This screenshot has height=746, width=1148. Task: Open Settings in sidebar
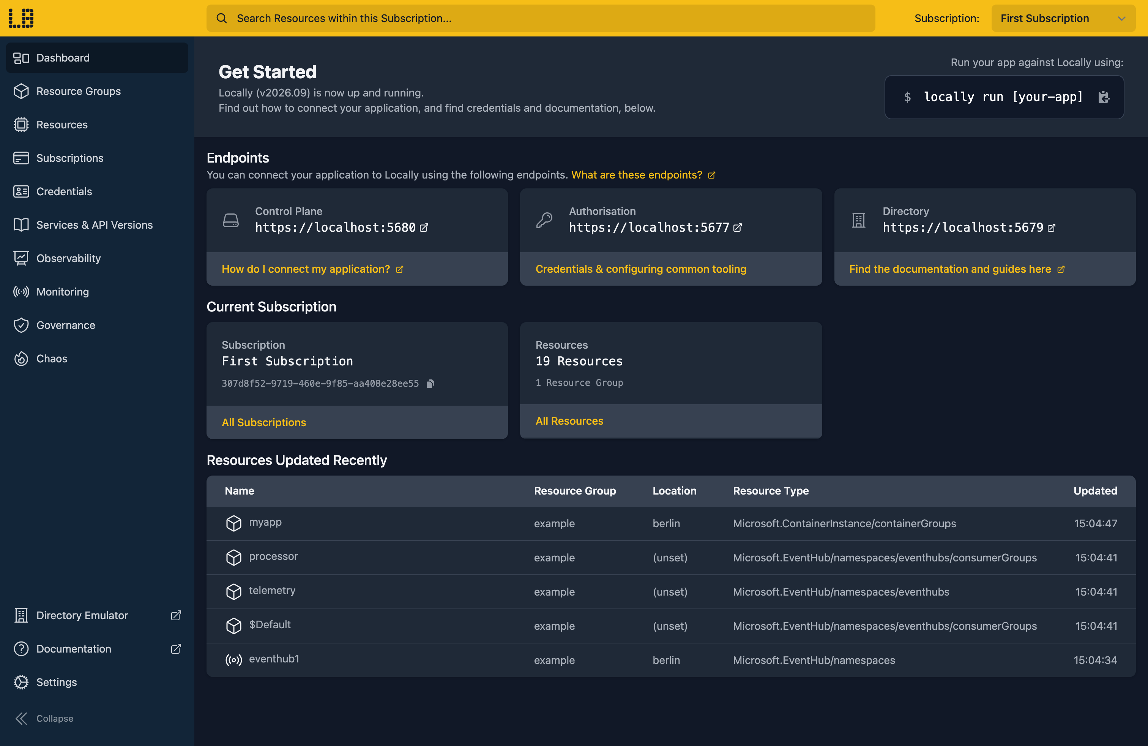pyautogui.click(x=97, y=682)
